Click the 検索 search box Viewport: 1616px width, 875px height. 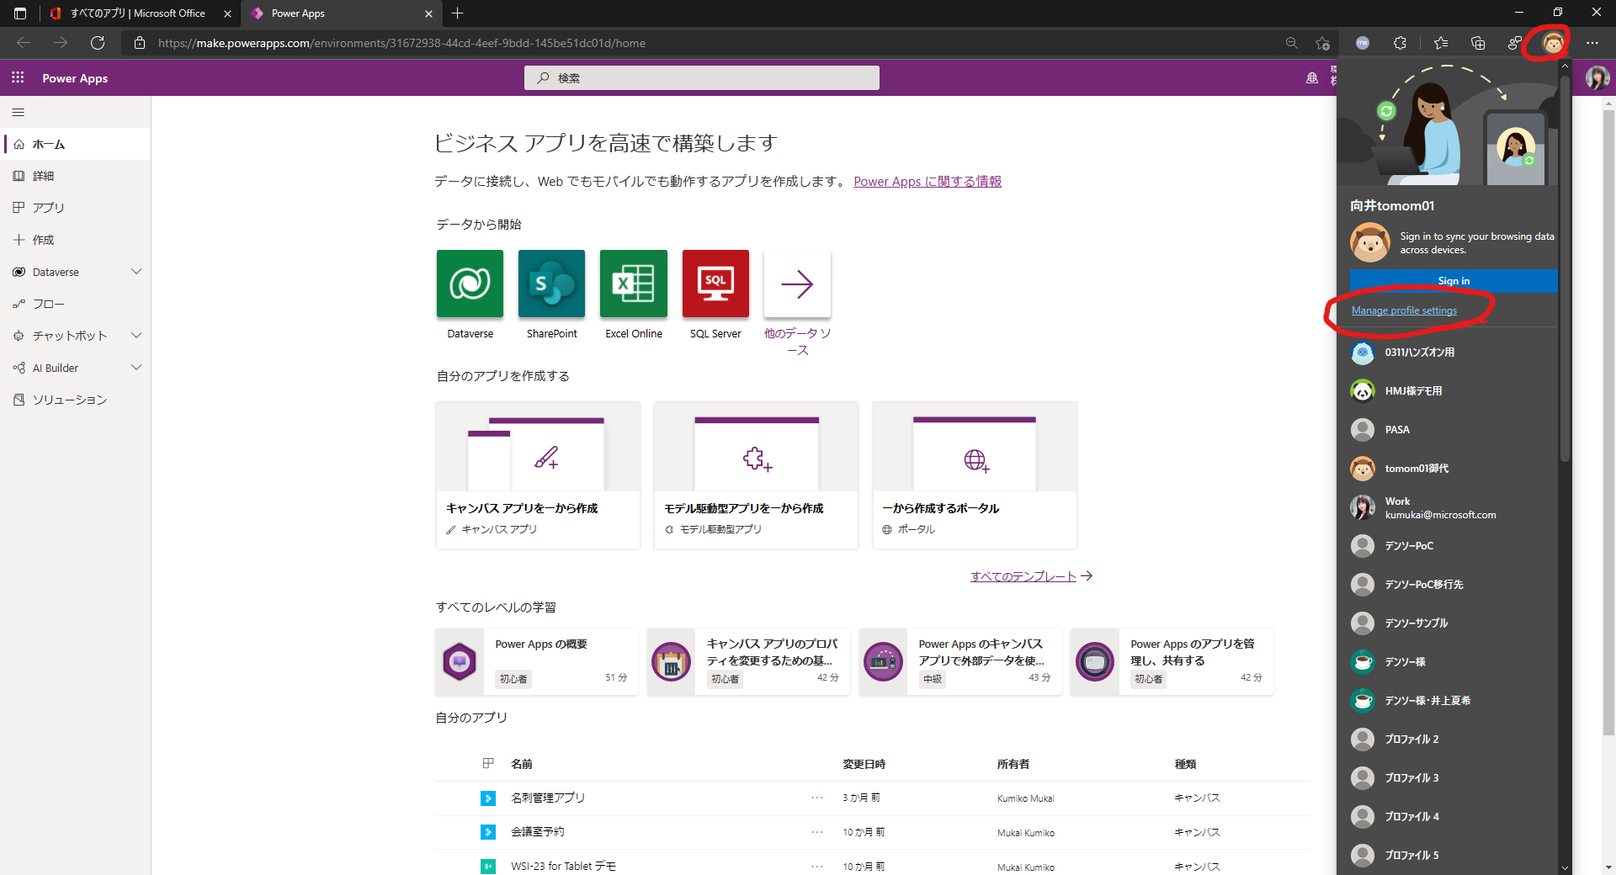702,77
